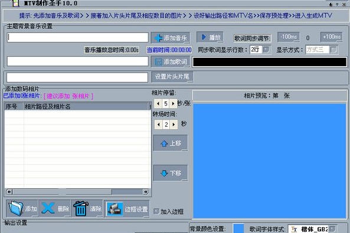Click the 设置片头片尾 button
Viewport: 350px width, 233px height.
(172, 77)
